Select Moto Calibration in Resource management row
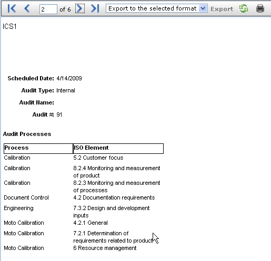 click(x=24, y=248)
